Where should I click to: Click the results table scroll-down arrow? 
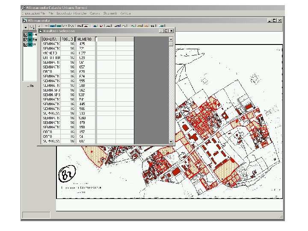point(171,141)
